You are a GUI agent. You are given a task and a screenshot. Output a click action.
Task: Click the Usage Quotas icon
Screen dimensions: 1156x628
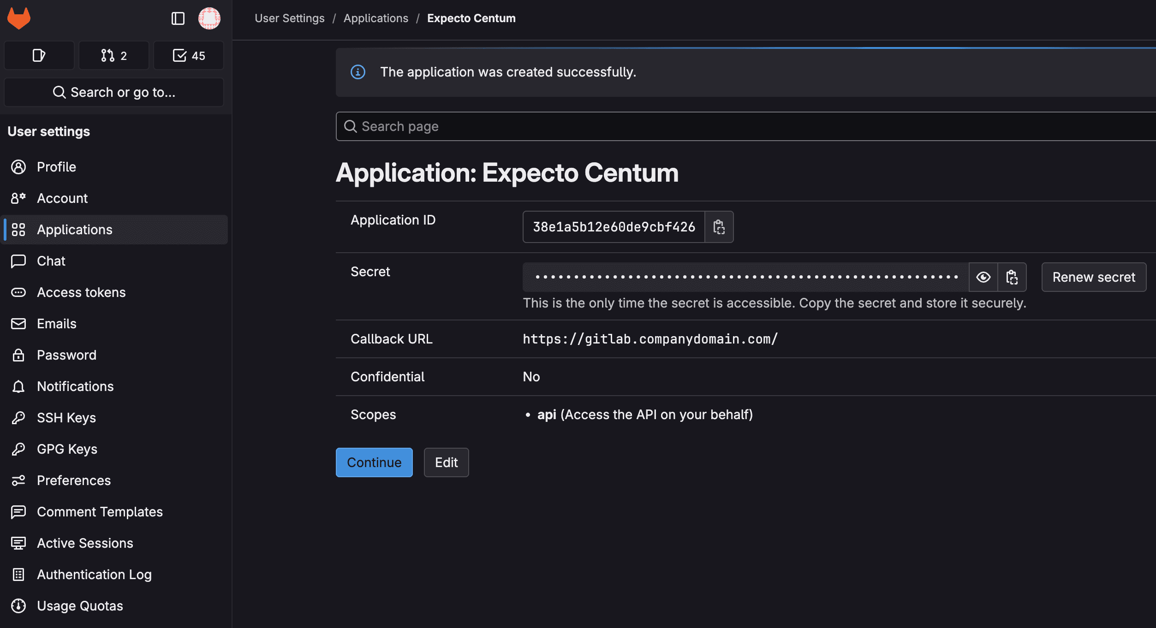(18, 606)
